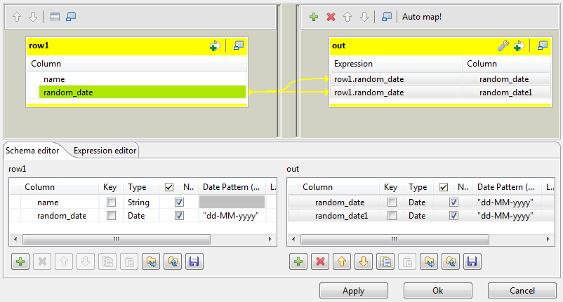Switch to Schema editor tab

32,151
